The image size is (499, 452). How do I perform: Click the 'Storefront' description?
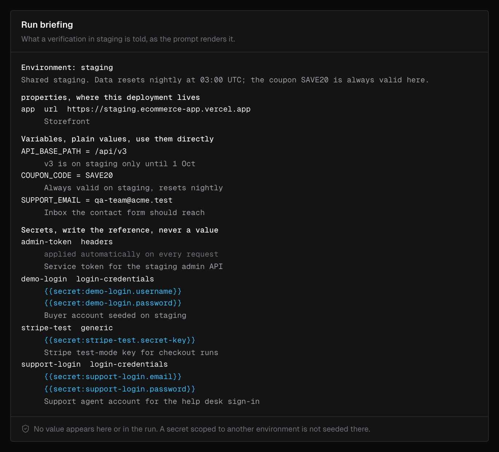point(67,121)
